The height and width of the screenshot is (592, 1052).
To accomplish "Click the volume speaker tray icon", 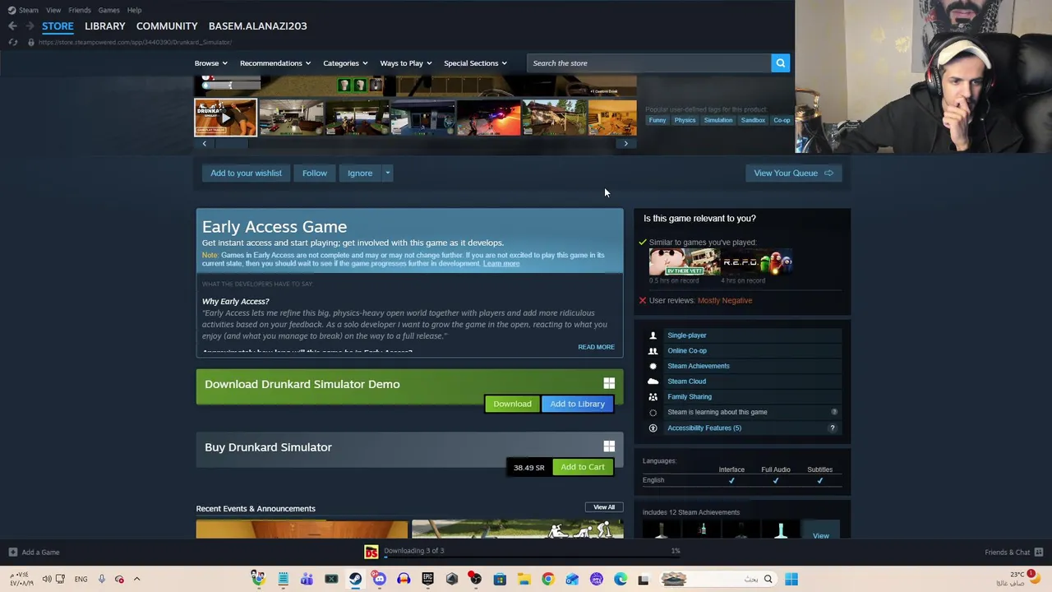I will [x=47, y=580].
